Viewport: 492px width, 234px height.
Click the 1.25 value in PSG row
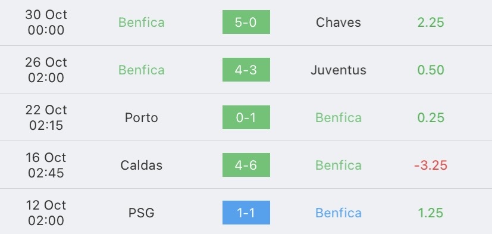431,213
